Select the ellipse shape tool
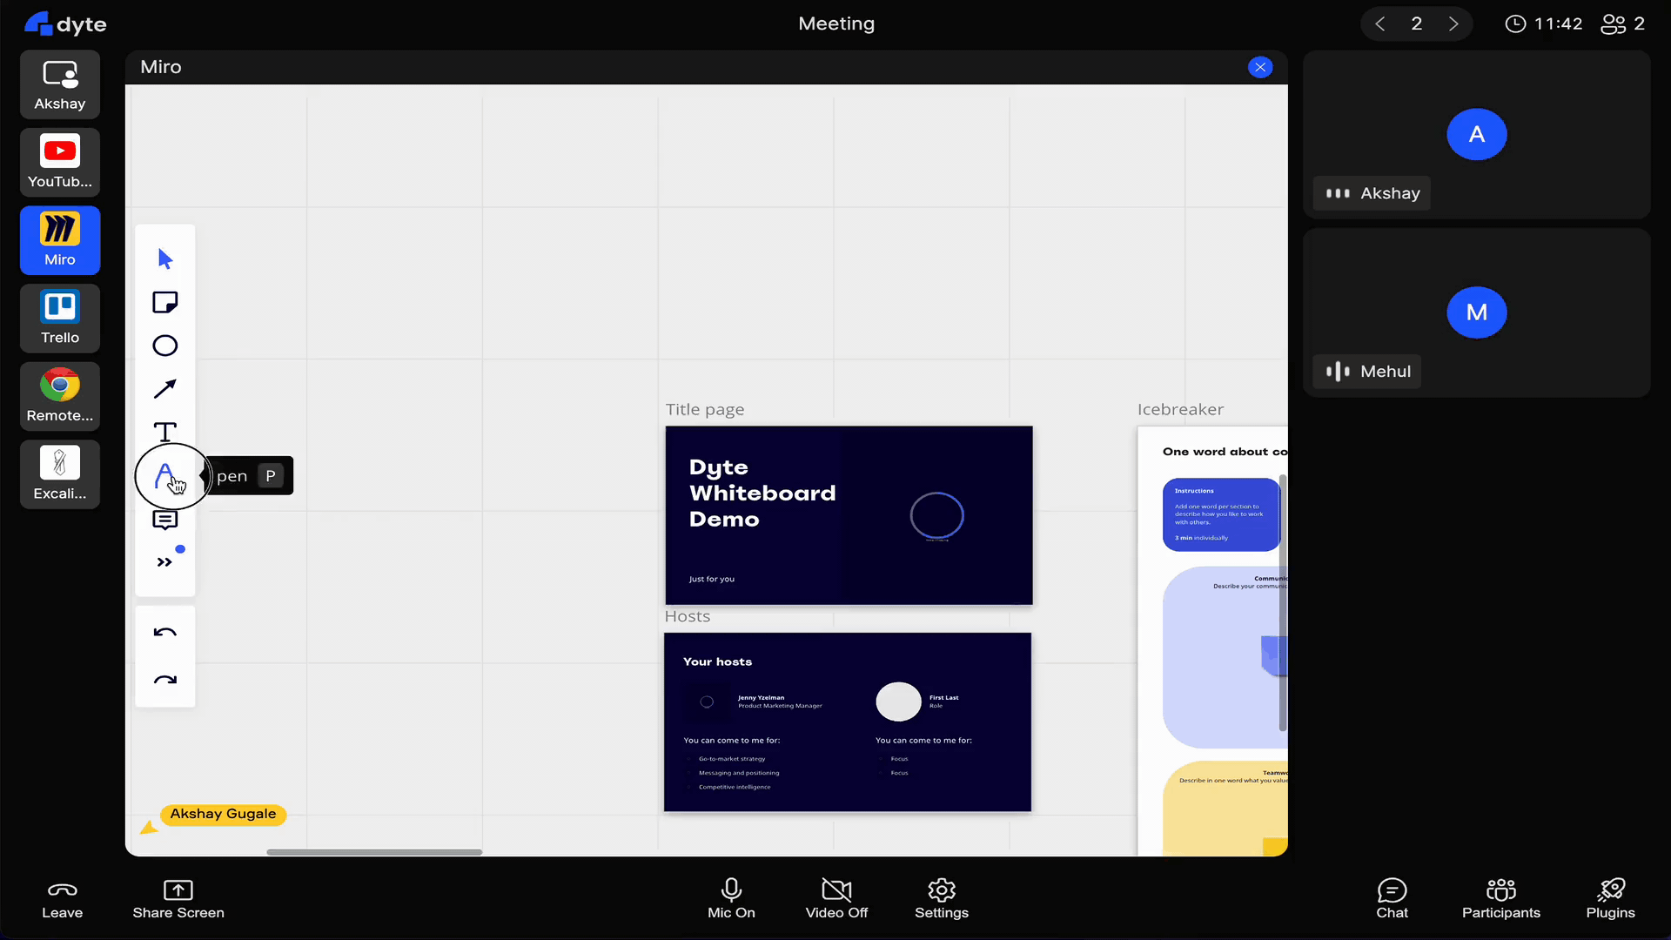Screen dimensions: 1671x940 click(x=164, y=346)
